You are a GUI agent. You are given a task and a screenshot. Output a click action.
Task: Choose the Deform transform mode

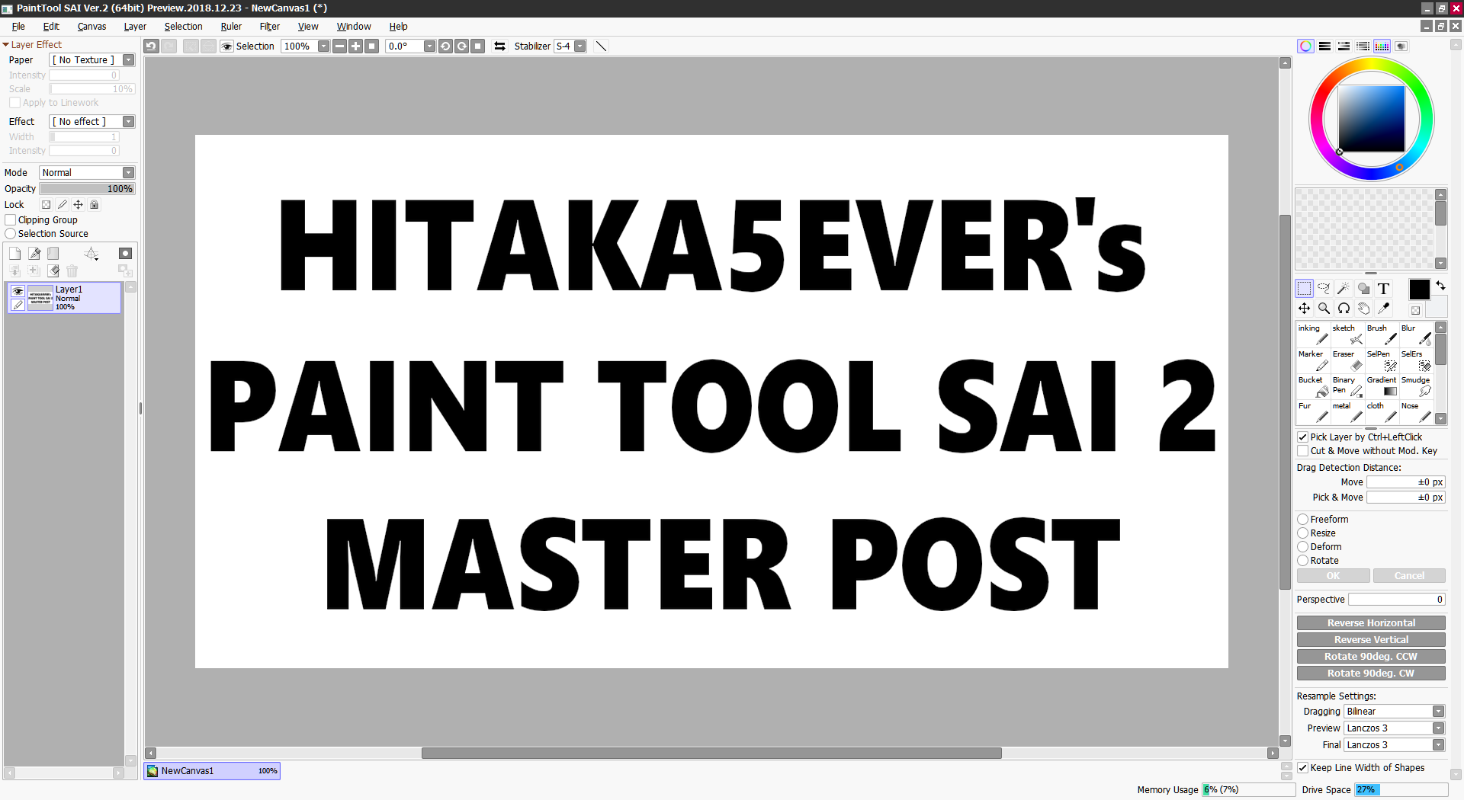pyautogui.click(x=1303, y=547)
